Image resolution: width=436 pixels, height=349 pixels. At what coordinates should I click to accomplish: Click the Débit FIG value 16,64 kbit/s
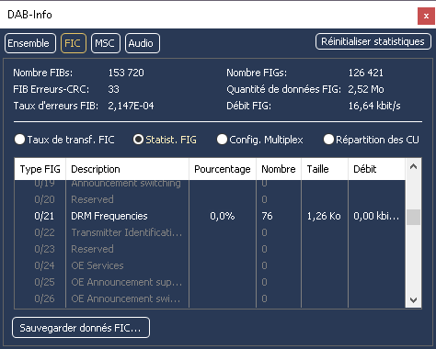[x=374, y=106]
